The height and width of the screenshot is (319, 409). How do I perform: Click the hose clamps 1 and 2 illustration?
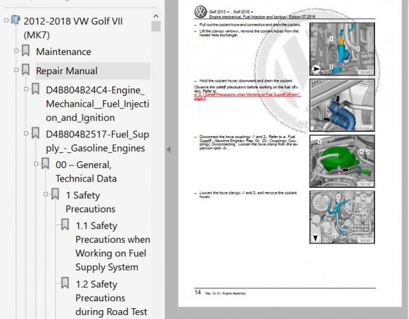tap(342, 217)
